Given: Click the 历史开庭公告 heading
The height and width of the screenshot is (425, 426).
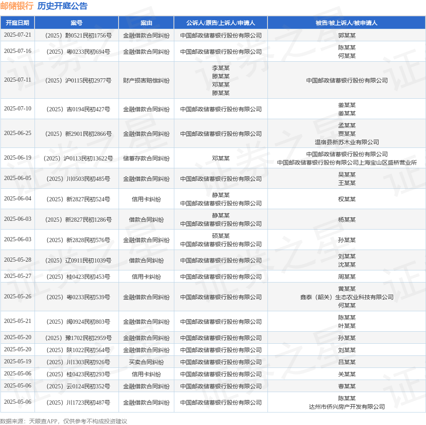Looking at the screenshot, I should (62, 6).
